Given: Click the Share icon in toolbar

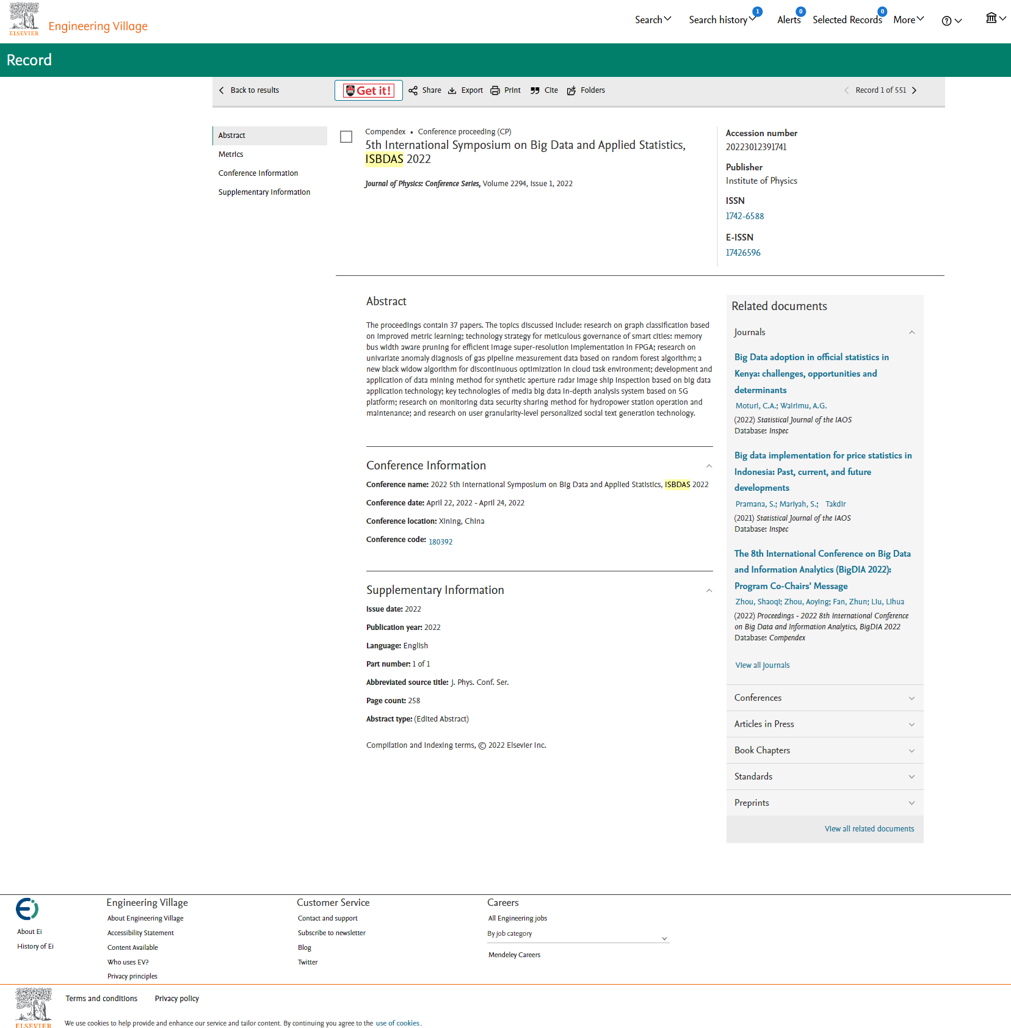Looking at the screenshot, I should point(413,90).
